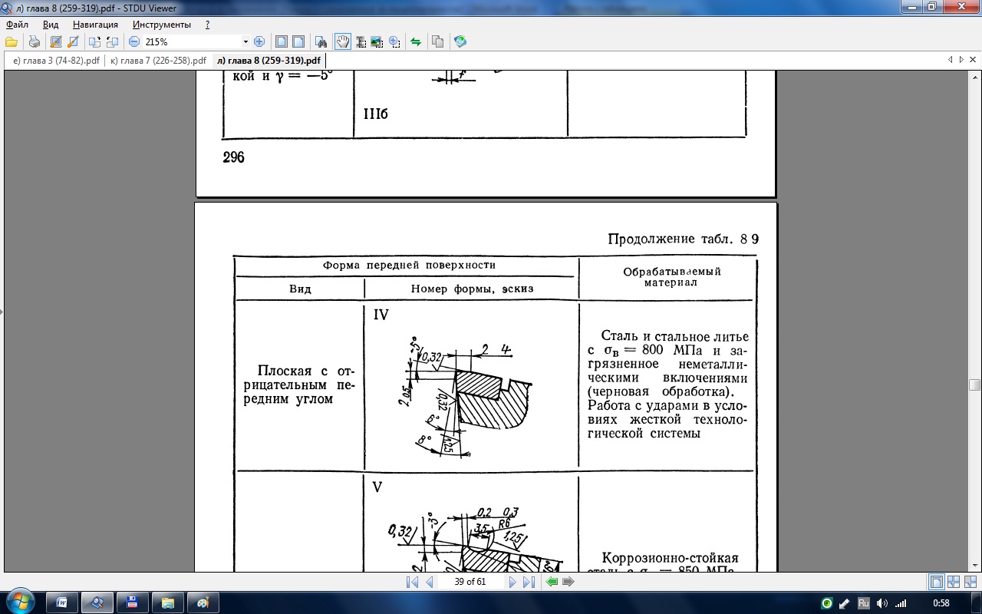Open the Вид menu

click(x=51, y=25)
